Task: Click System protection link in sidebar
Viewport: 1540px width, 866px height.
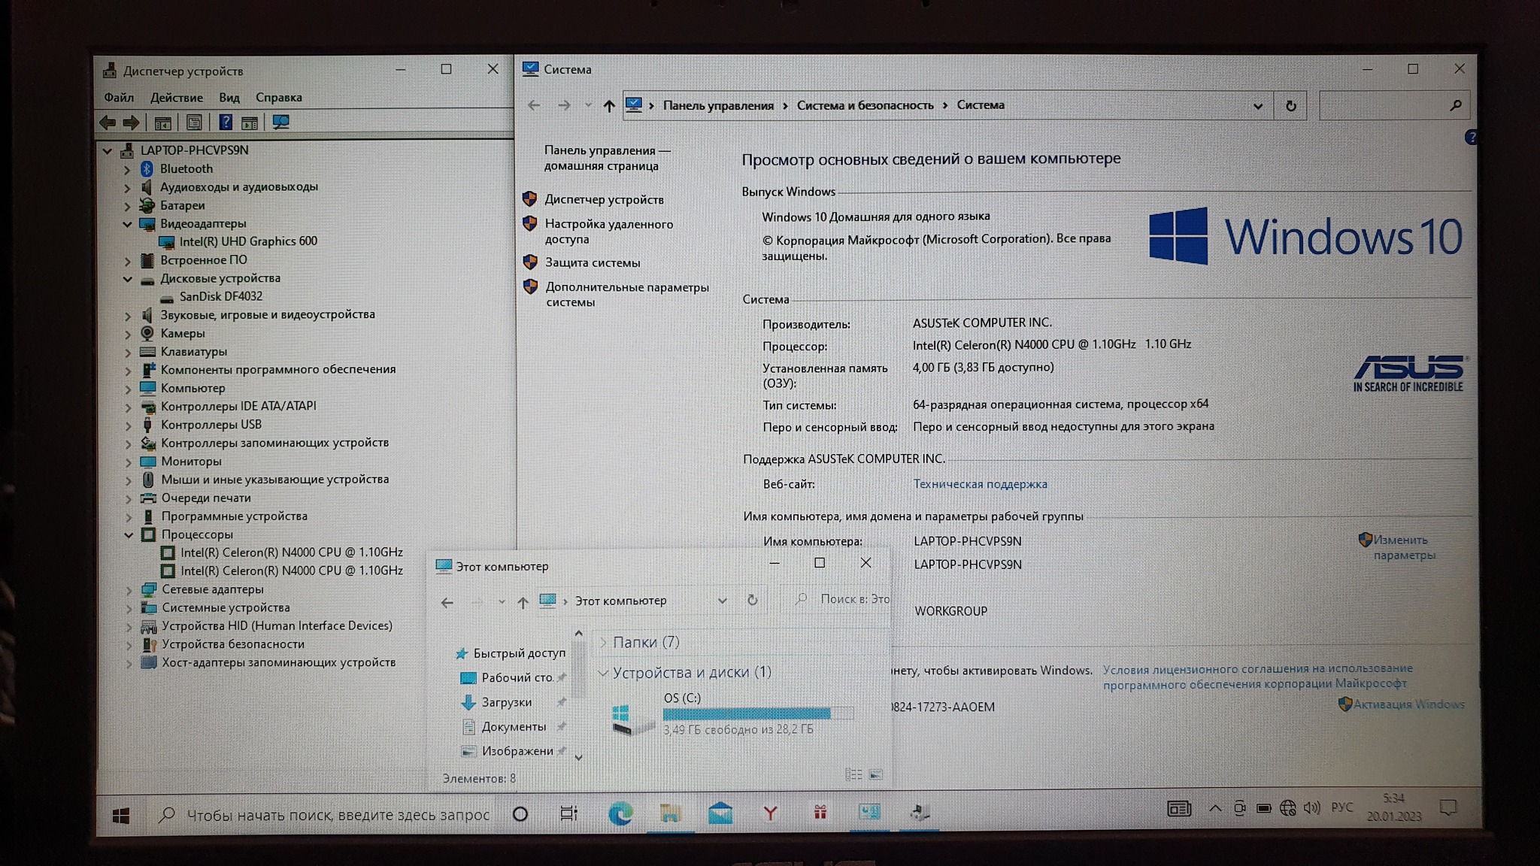Action: coord(593,263)
